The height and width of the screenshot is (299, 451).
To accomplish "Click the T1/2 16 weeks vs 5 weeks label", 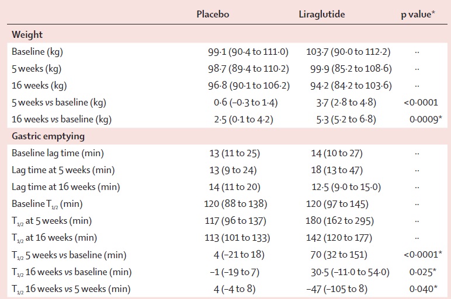I will click(71, 289).
